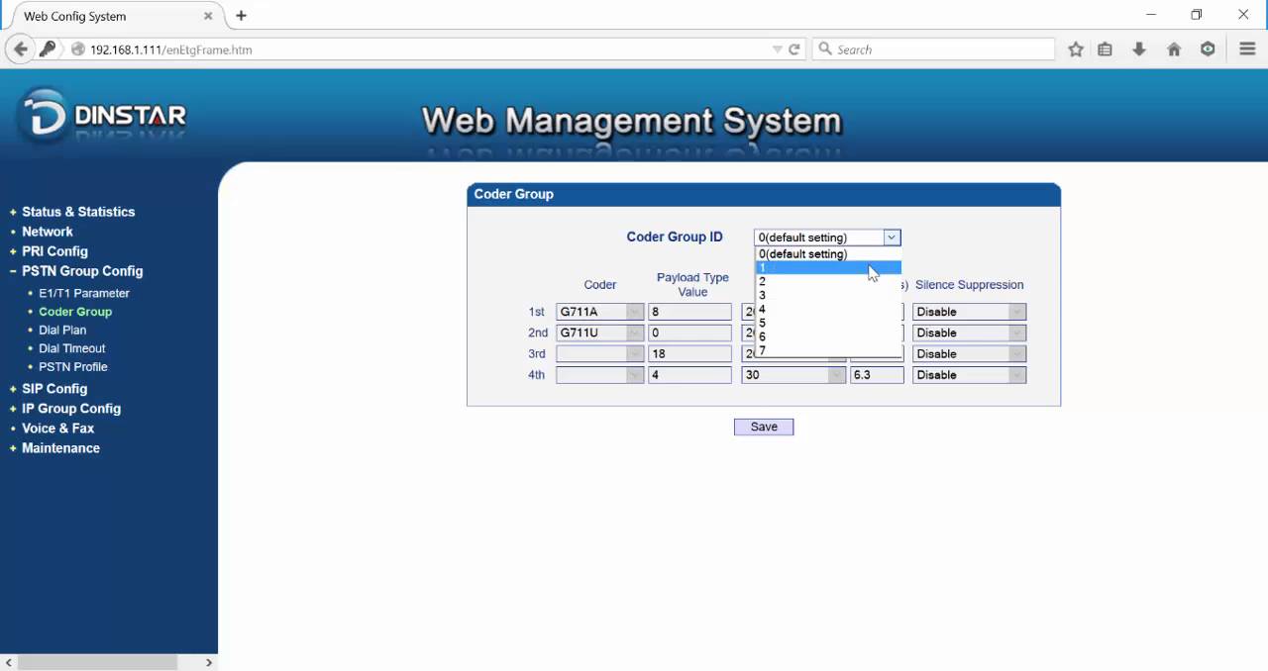This screenshot has height=671, width=1268.
Task: Open the Dial Plan page
Action: pyautogui.click(x=62, y=330)
